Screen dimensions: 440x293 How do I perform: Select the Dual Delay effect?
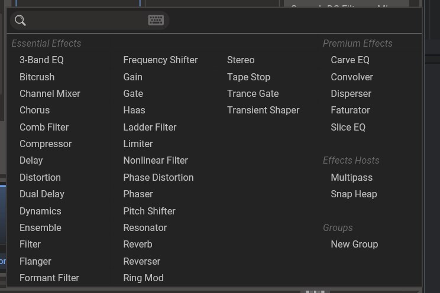[41, 194]
